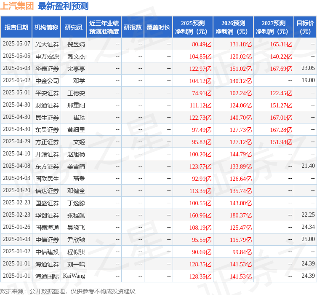The width and height of the screenshot is (317, 295).
Task: Click the 机构简称 column header
Action: tap(46, 27)
